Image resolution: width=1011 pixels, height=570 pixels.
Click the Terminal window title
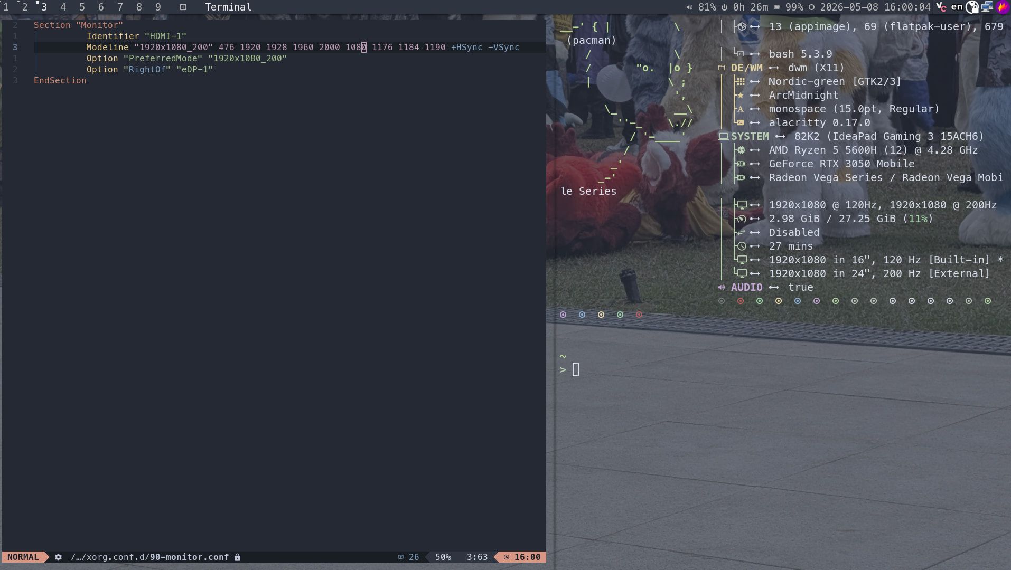point(228,7)
